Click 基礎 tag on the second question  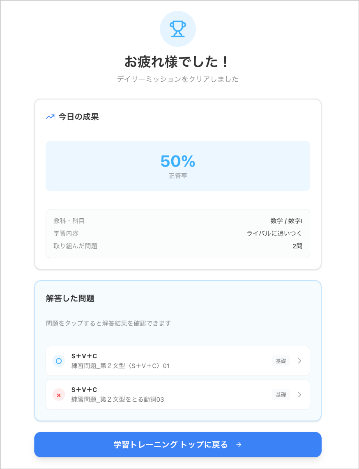coord(281,395)
